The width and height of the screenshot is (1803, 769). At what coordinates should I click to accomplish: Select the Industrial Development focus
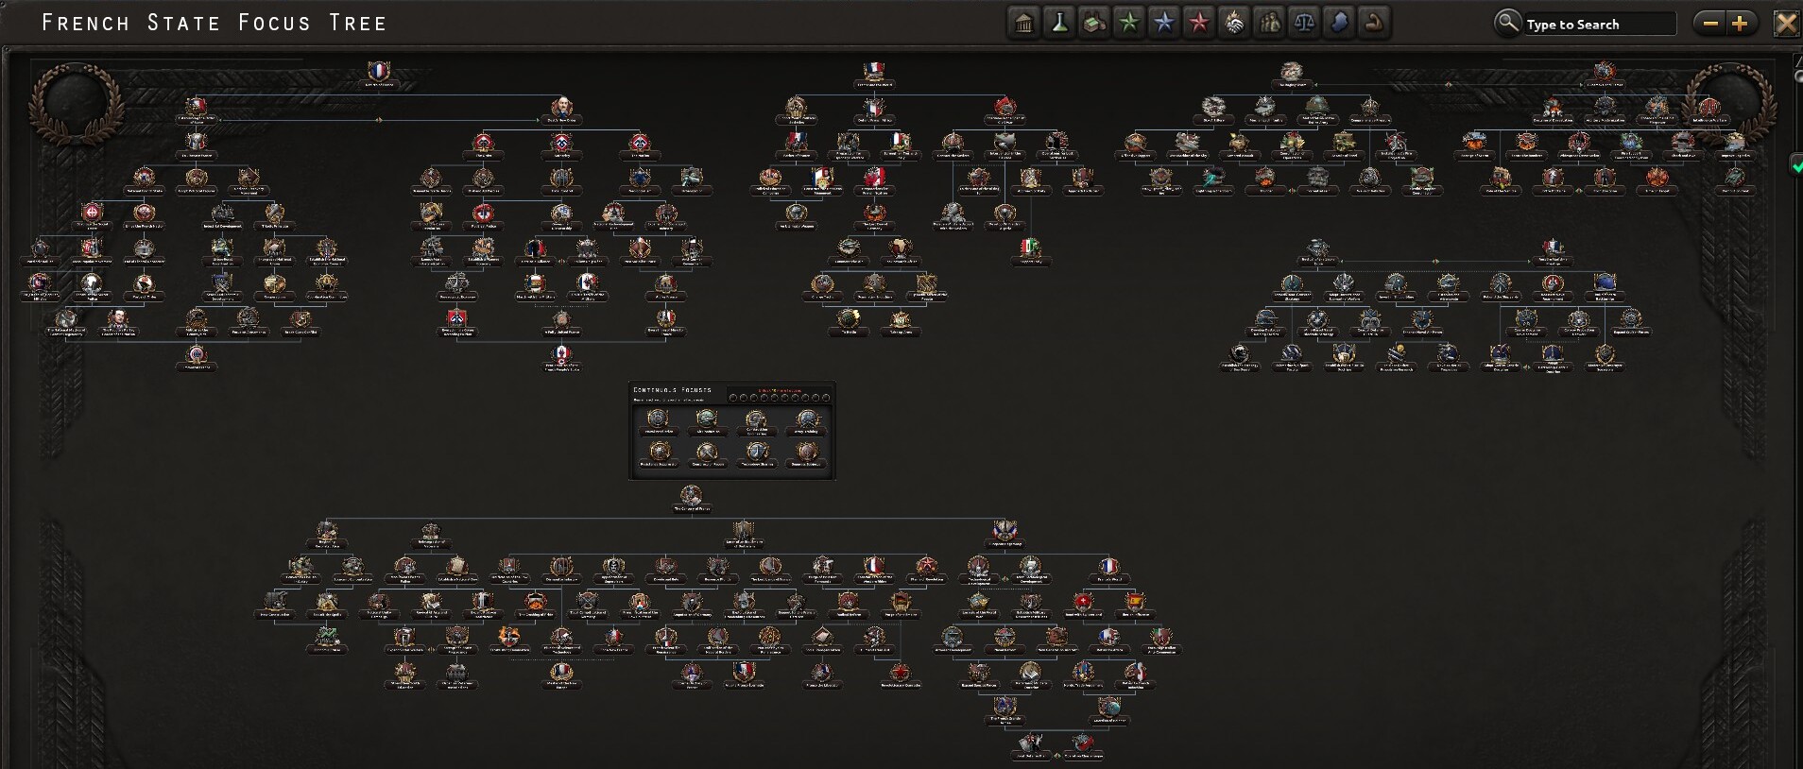tap(223, 216)
